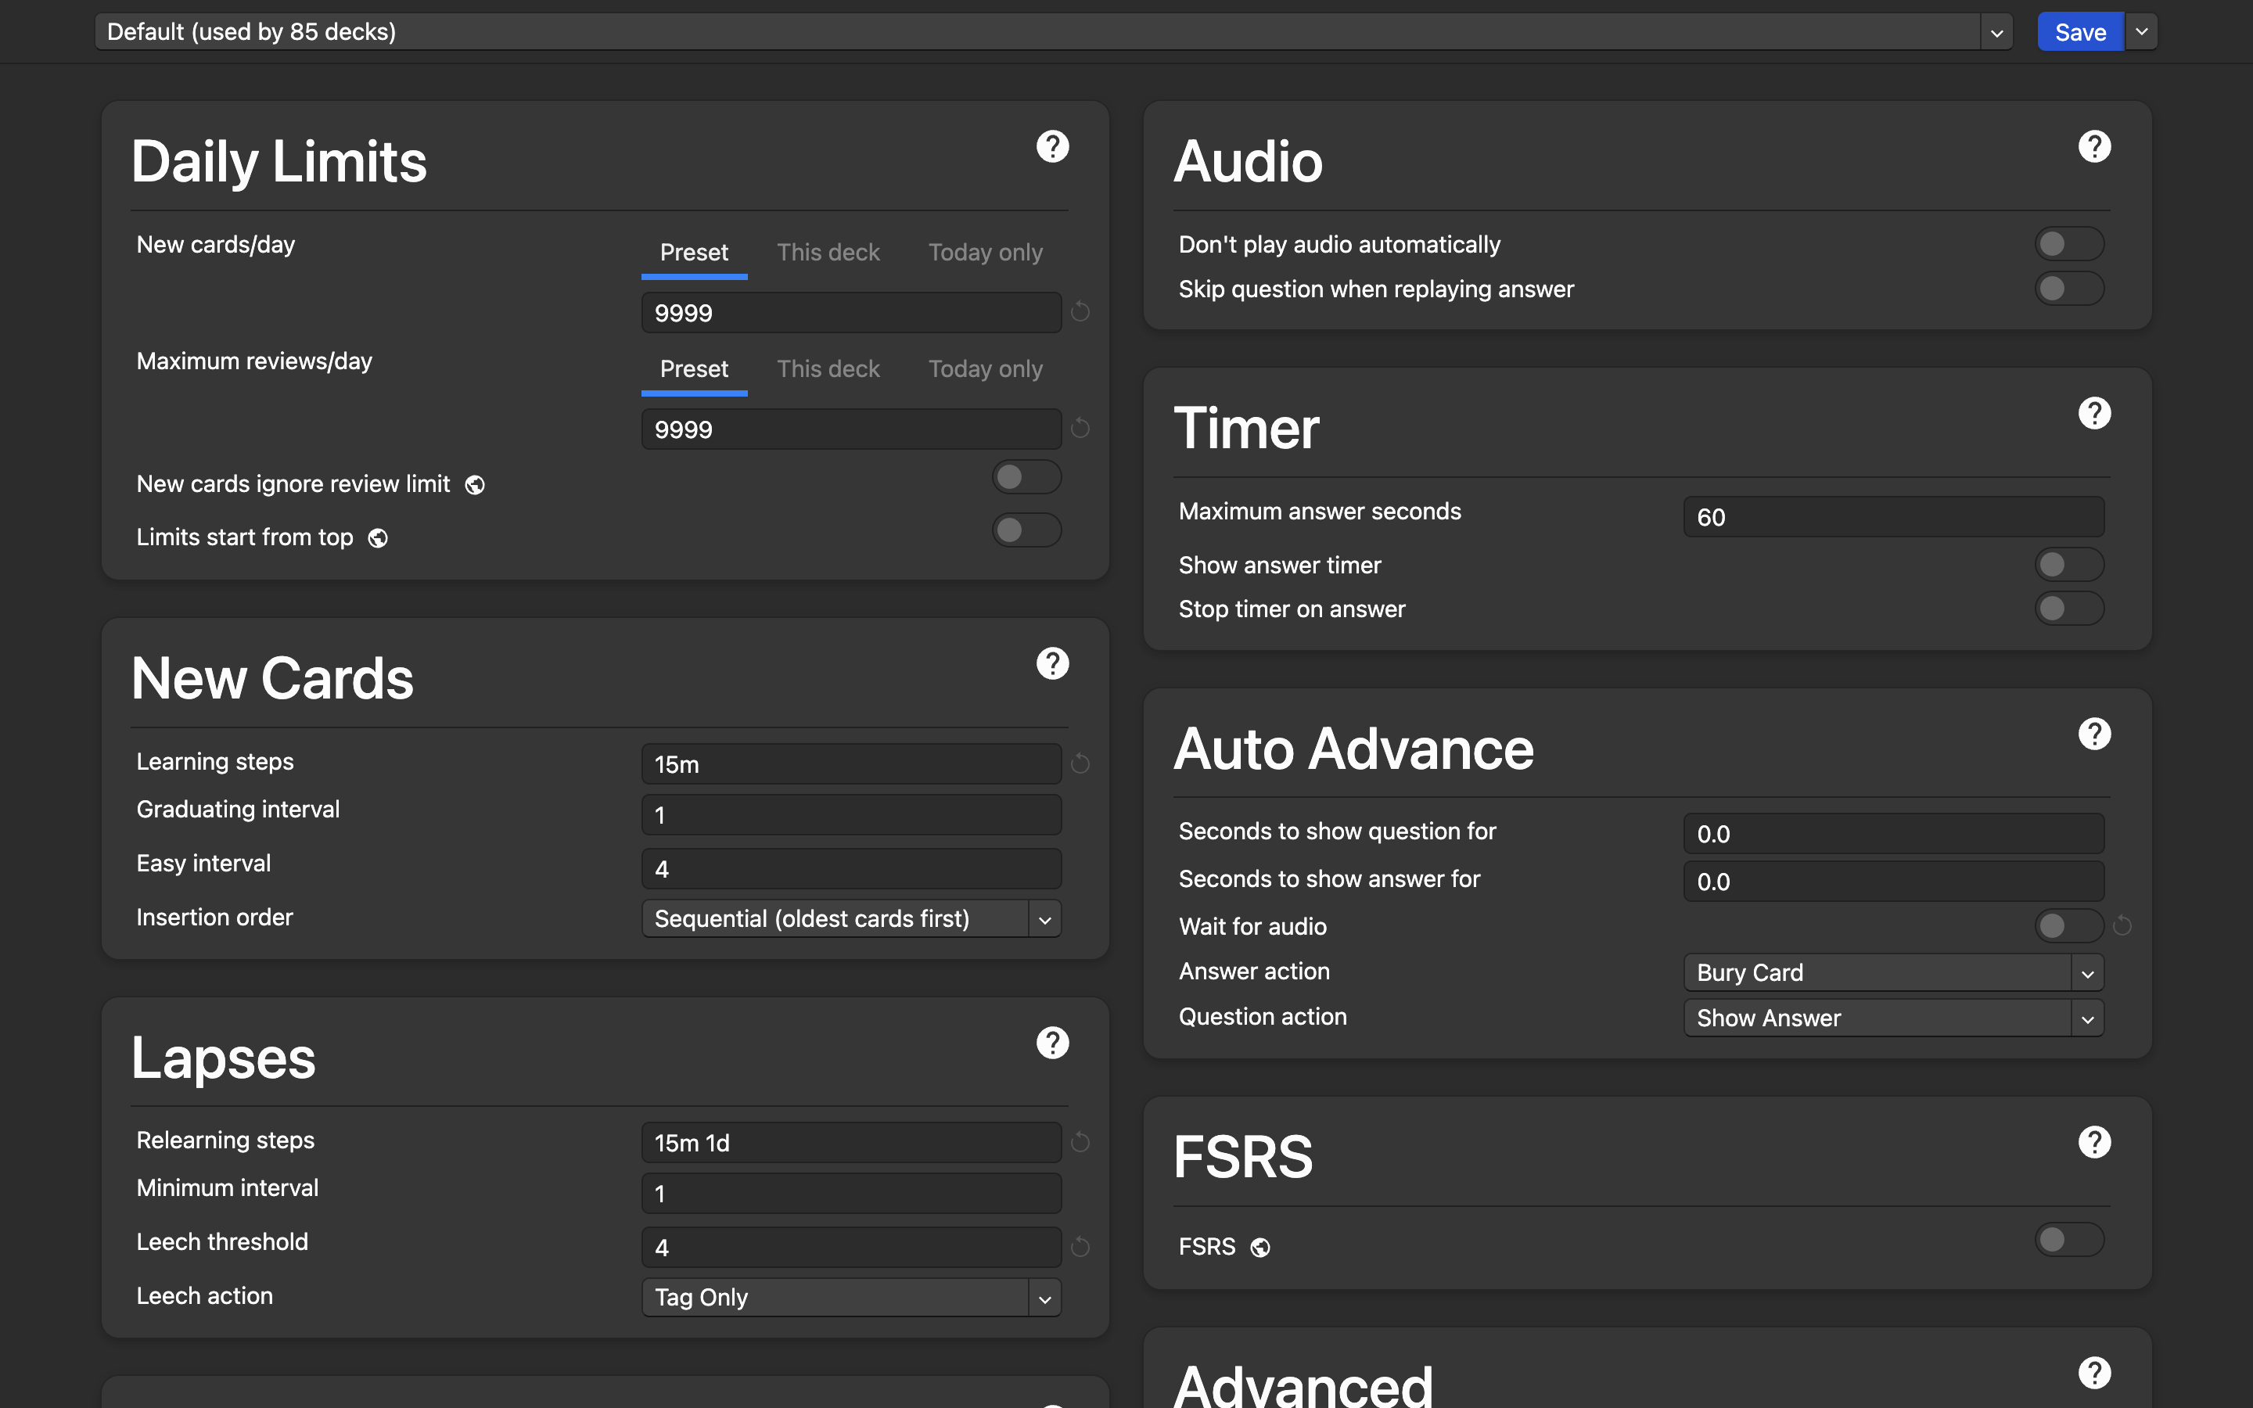Open Leech action Tag Only dropdown
This screenshot has width=2253, height=1408.
[x=851, y=1297]
